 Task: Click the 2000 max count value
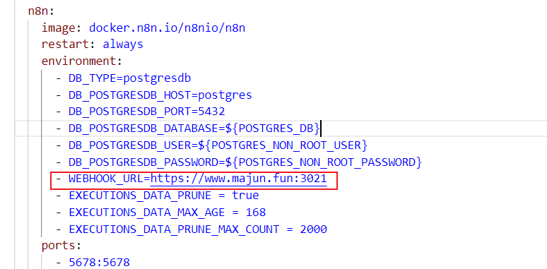(313, 229)
